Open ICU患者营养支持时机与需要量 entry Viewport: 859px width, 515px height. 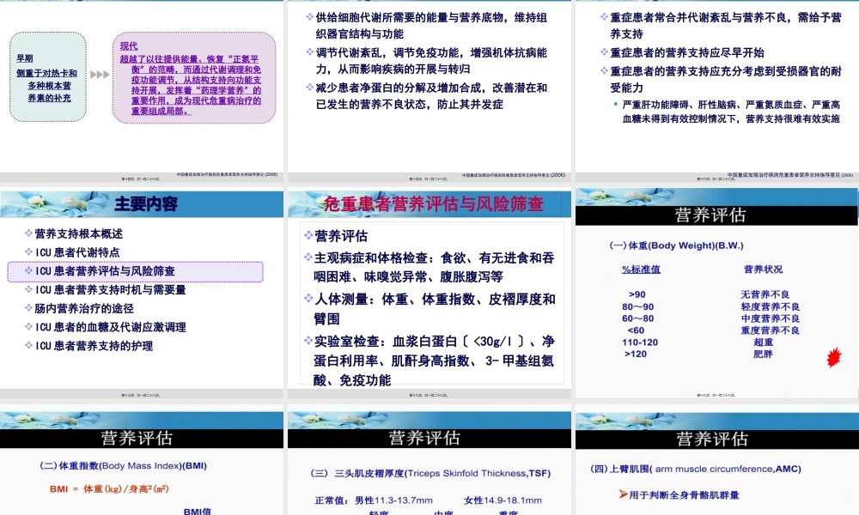coord(110,290)
